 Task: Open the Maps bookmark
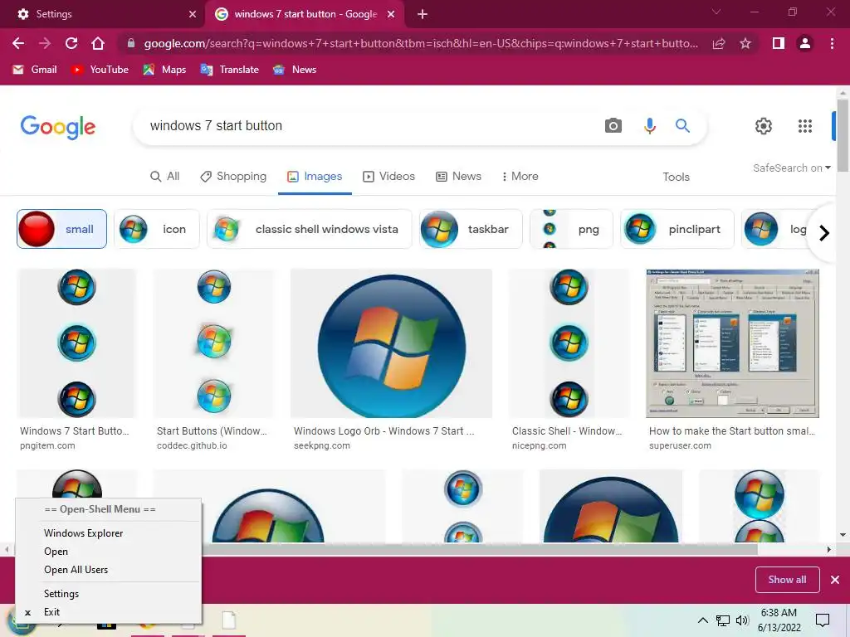165,70
